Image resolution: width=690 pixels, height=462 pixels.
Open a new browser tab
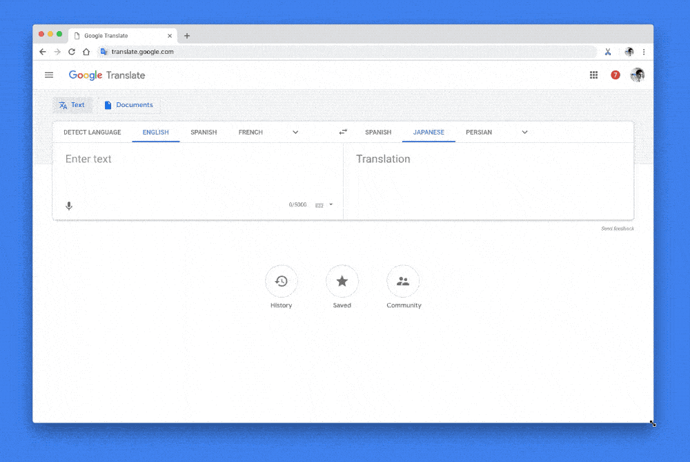point(187,36)
